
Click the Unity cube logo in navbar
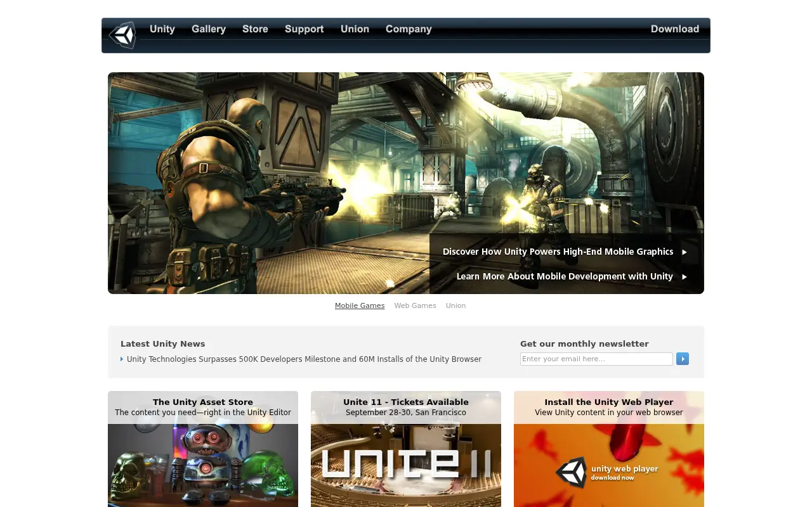point(122,35)
